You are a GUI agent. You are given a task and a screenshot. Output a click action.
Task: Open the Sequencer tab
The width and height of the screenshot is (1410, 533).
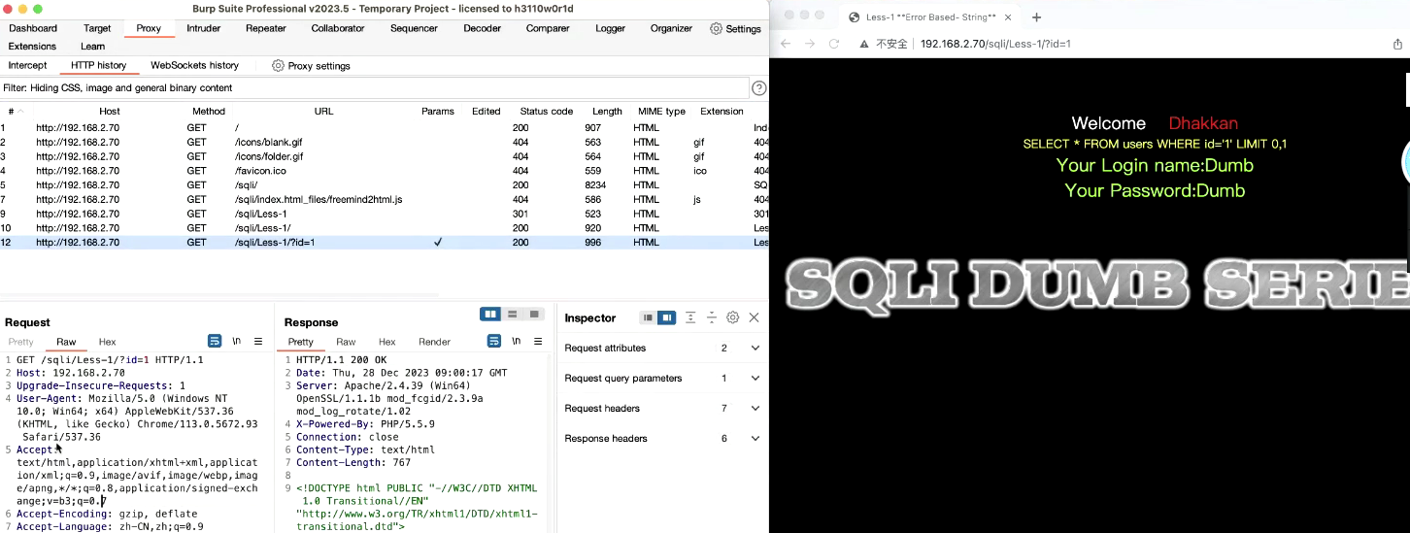[415, 28]
